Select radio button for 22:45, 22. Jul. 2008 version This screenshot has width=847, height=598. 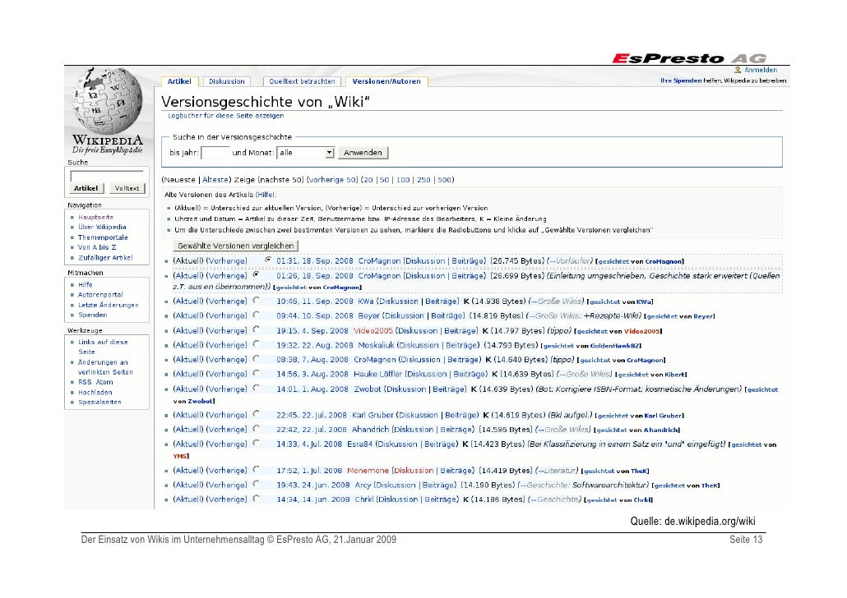pyautogui.click(x=256, y=415)
